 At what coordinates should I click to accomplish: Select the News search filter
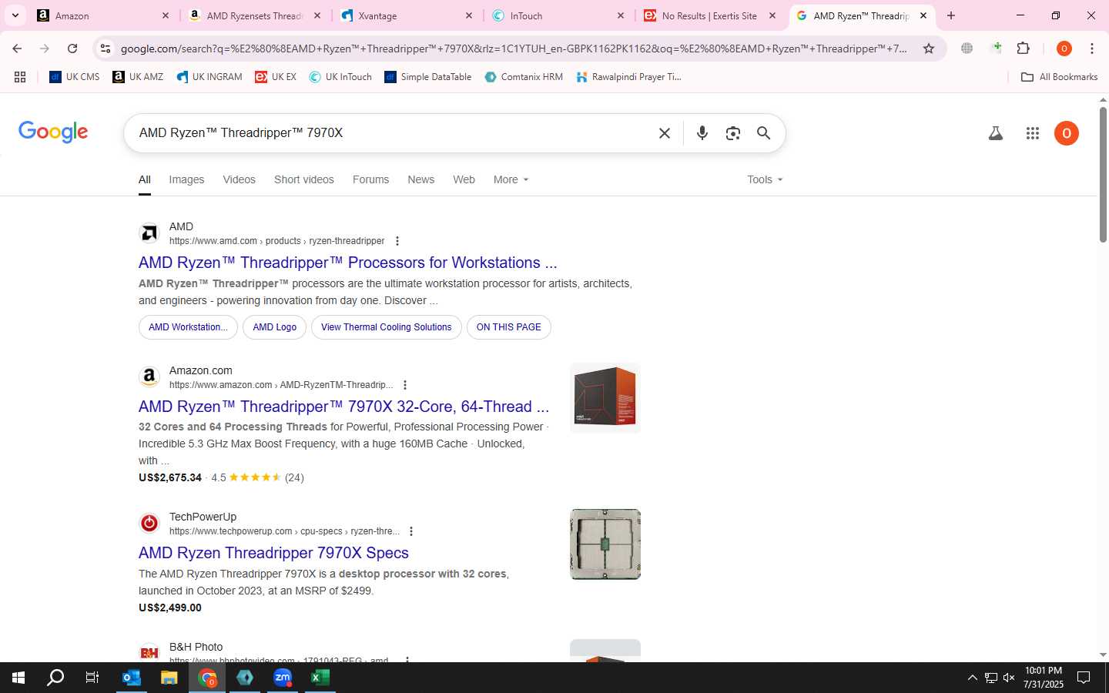pyautogui.click(x=420, y=179)
